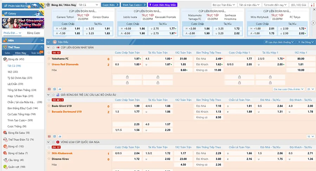Open the Galaxy banner

click(x=23, y=13)
